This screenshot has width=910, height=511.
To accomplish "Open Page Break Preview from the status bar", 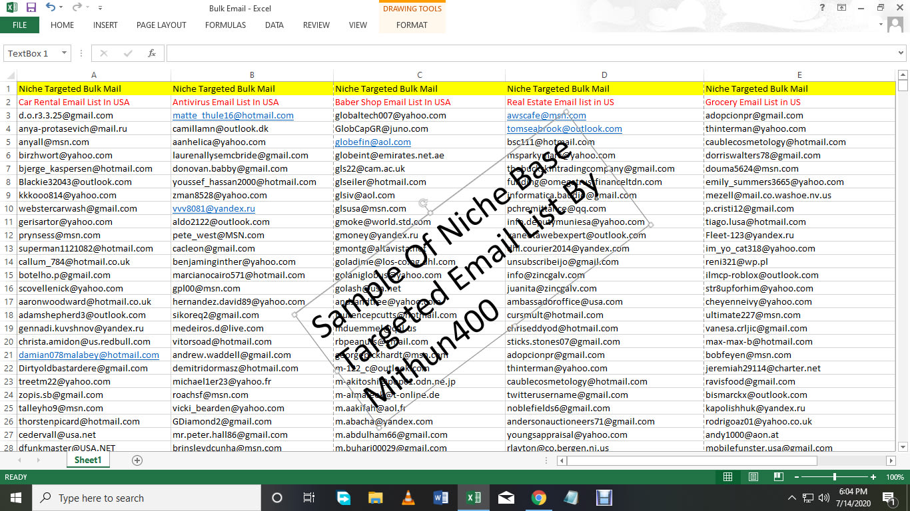I will pos(778,476).
